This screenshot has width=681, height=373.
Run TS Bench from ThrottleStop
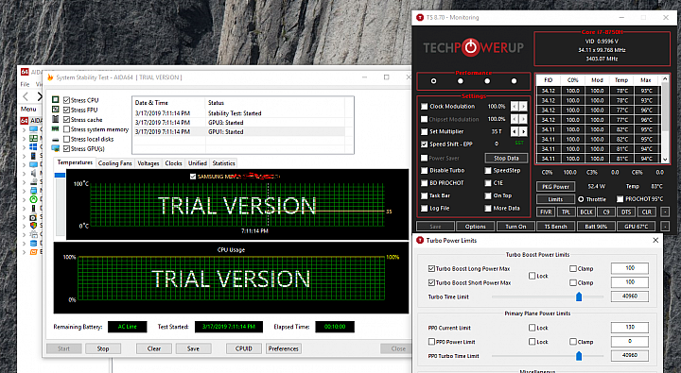point(555,227)
